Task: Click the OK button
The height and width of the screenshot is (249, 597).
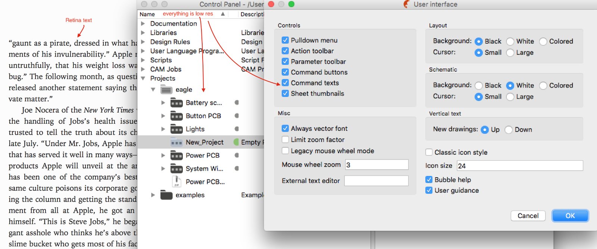Action: [570, 216]
